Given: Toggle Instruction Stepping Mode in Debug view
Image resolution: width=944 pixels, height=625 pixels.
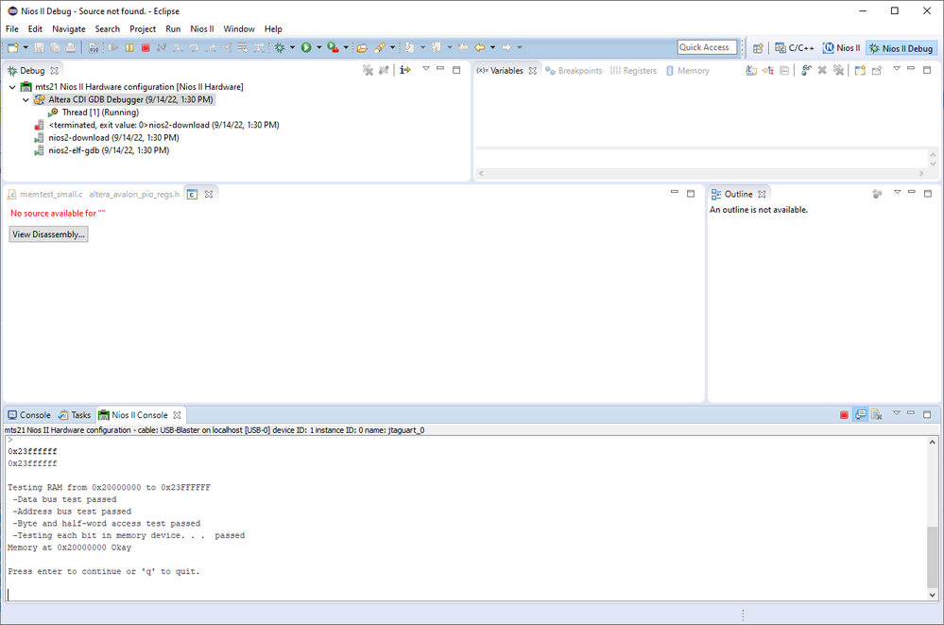Looking at the screenshot, I should click(405, 70).
